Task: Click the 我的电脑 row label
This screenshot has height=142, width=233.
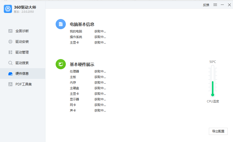Action: tap(76, 31)
